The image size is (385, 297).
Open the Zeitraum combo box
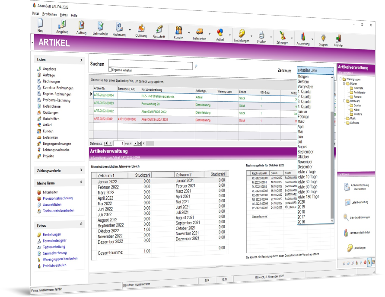pos(315,71)
